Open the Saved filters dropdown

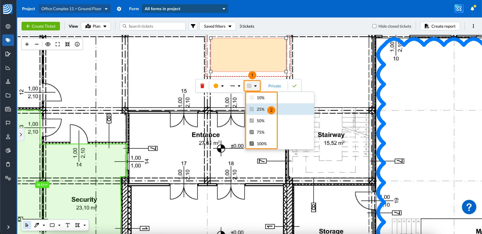(x=218, y=26)
